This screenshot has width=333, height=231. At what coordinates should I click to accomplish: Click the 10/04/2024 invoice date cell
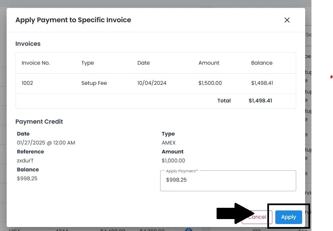(152, 83)
